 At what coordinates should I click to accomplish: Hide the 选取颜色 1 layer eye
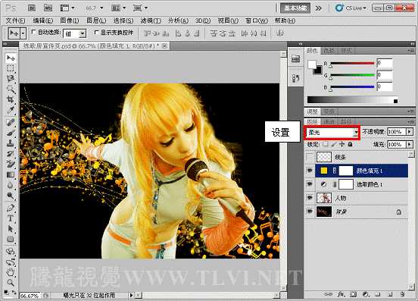[310, 184]
